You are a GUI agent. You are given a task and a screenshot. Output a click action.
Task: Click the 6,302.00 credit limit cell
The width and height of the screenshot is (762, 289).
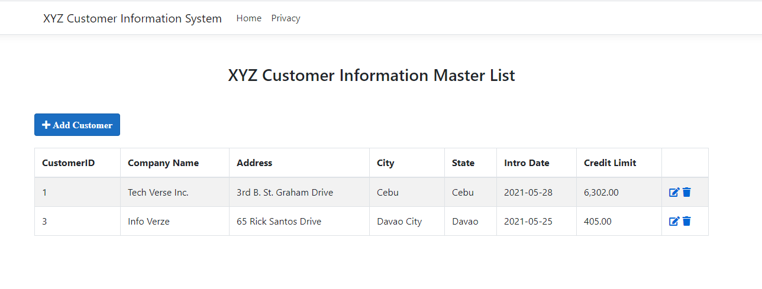(x=601, y=192)
